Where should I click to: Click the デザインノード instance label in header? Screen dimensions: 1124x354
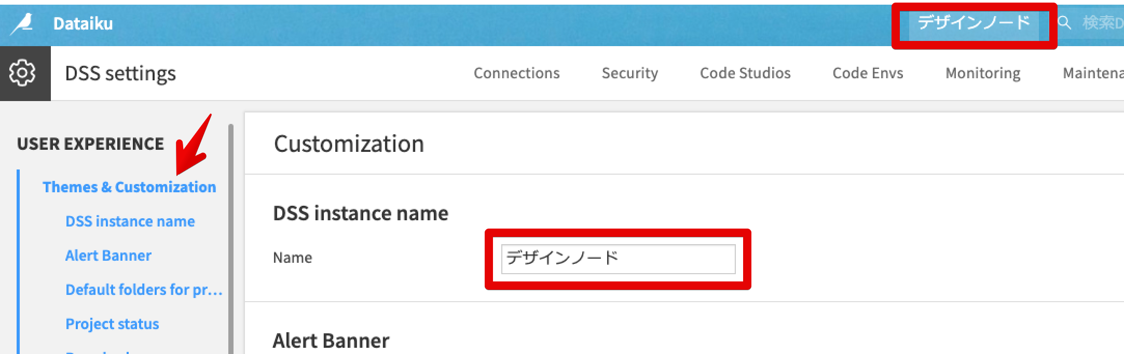974,23
